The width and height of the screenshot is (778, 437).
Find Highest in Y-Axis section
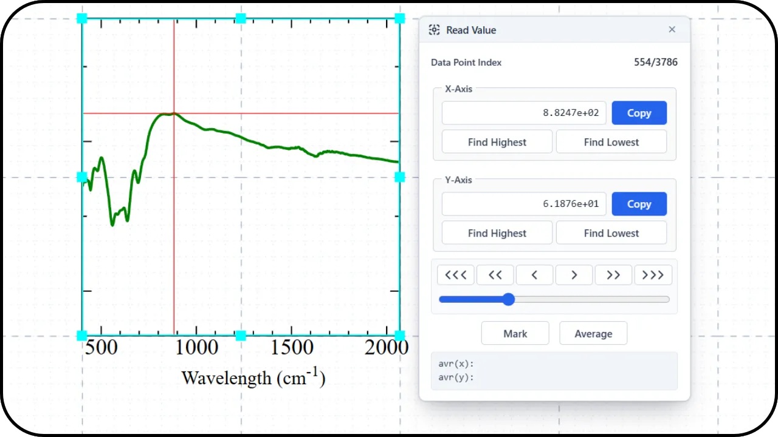tap(497, 233)
